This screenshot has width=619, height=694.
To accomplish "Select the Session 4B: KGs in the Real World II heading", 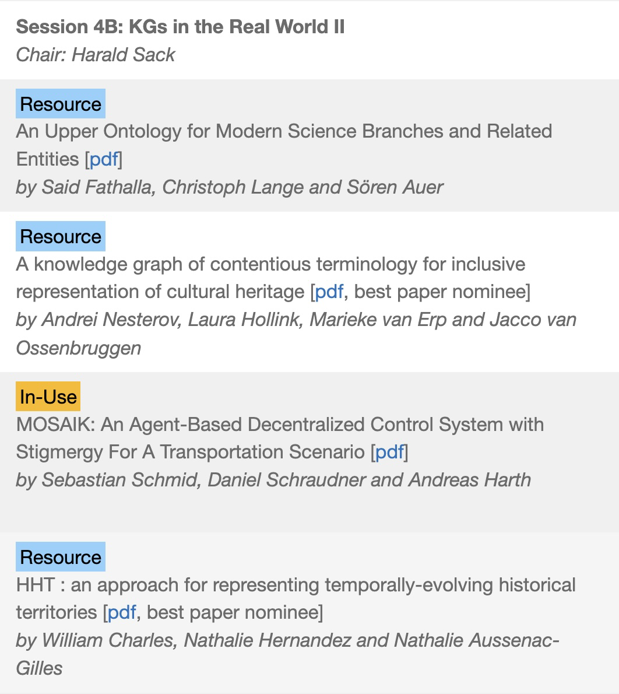I will [x=180, y=27].
